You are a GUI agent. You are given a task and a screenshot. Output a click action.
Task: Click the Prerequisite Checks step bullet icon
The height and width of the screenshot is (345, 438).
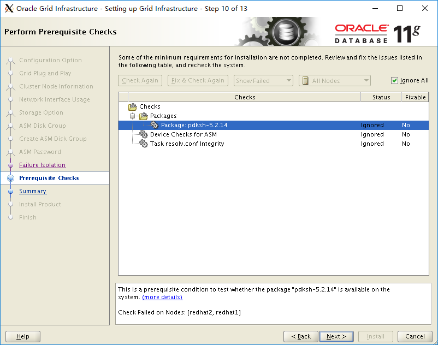point(10,178)
